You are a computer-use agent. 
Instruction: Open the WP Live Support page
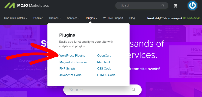(x=113, y=18)
